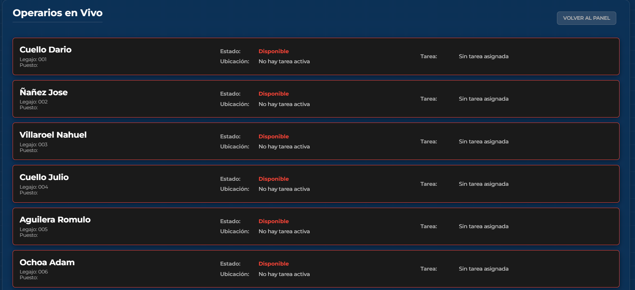Click Legajo: 001 text
Image resolution: width=635 pixels, height=290 pixels.
33,59
